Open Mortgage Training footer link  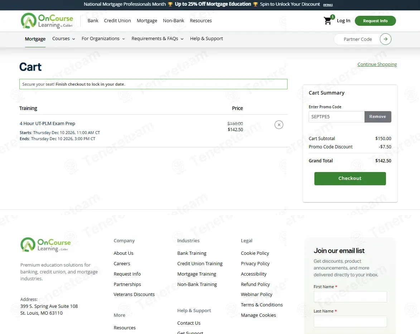(x=197, y=274)
